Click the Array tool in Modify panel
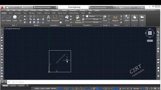 38,22
